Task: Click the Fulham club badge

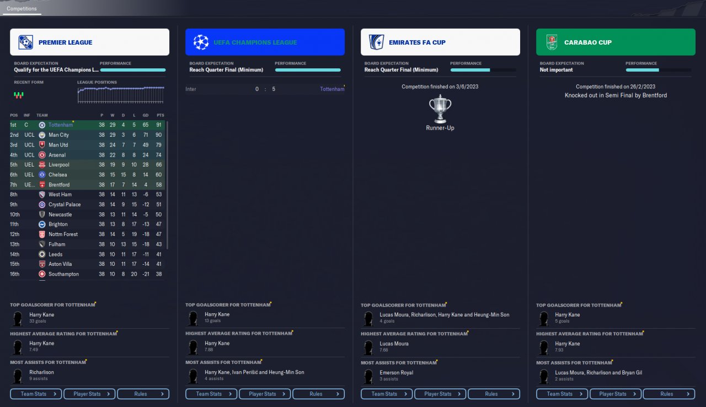Action: click(x=42, y=244)
